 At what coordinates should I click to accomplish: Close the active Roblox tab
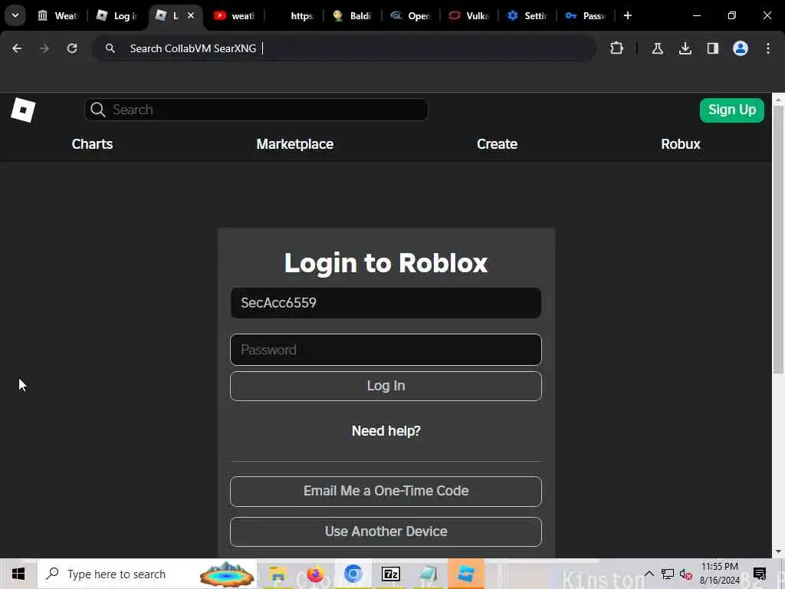tap(191, 15)
